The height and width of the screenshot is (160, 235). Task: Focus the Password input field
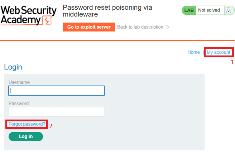click(56, 112)
